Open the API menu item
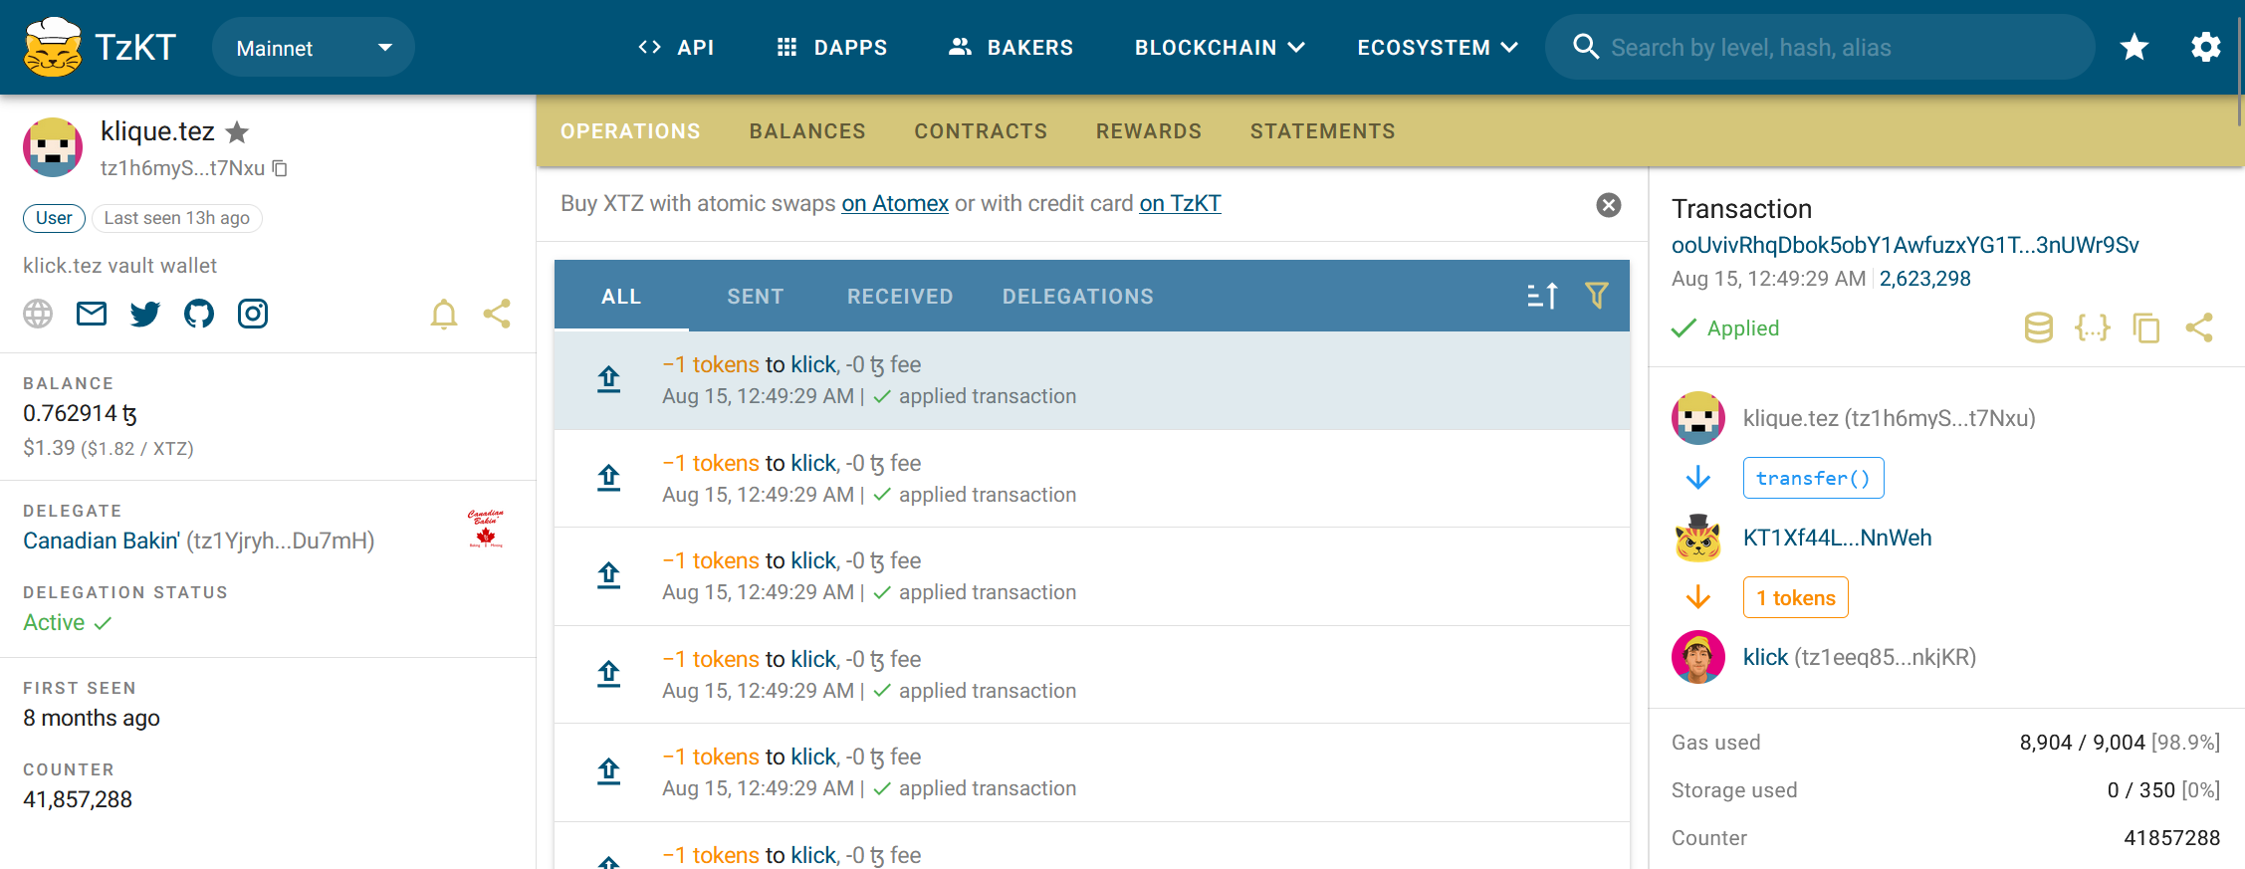The image size is (2245, 869). tap(676, 47)
